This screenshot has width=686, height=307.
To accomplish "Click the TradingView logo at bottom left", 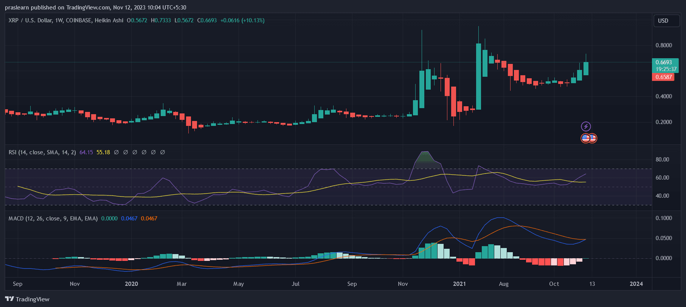I will click(x=9, y=299).
